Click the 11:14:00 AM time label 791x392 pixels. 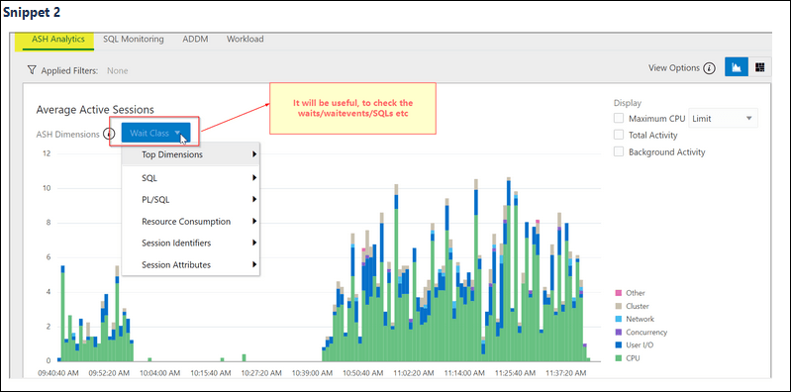pyautogui.click(x=464, y=373)
